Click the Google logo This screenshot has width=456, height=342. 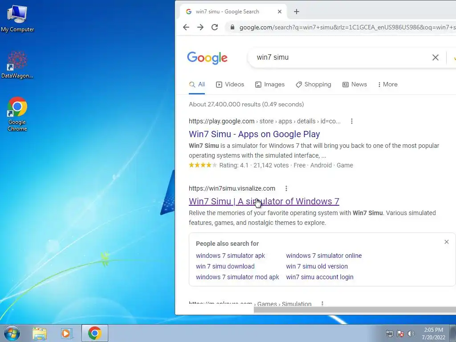point(208,58)
